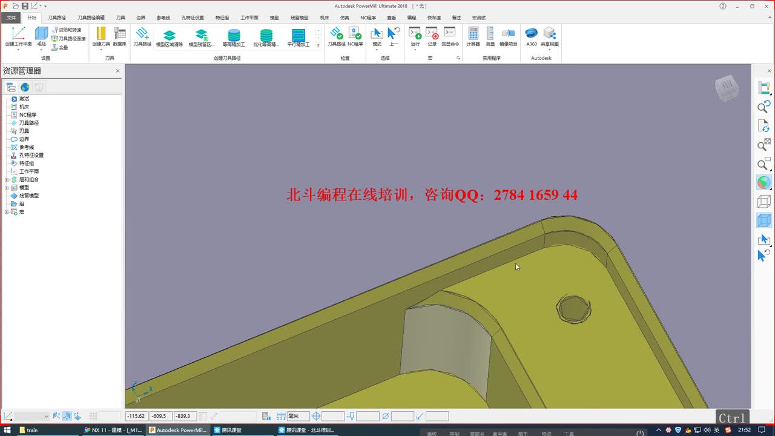Switch to the NC程序 ribbon tab
Viewport: 775px width, 436px height.
[x=368, y=18]
